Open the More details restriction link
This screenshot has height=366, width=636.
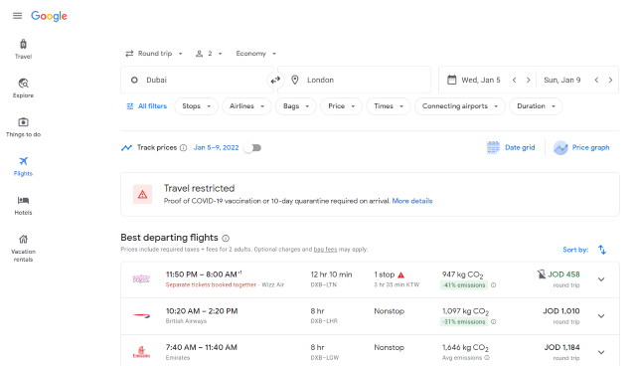(412, 201)
